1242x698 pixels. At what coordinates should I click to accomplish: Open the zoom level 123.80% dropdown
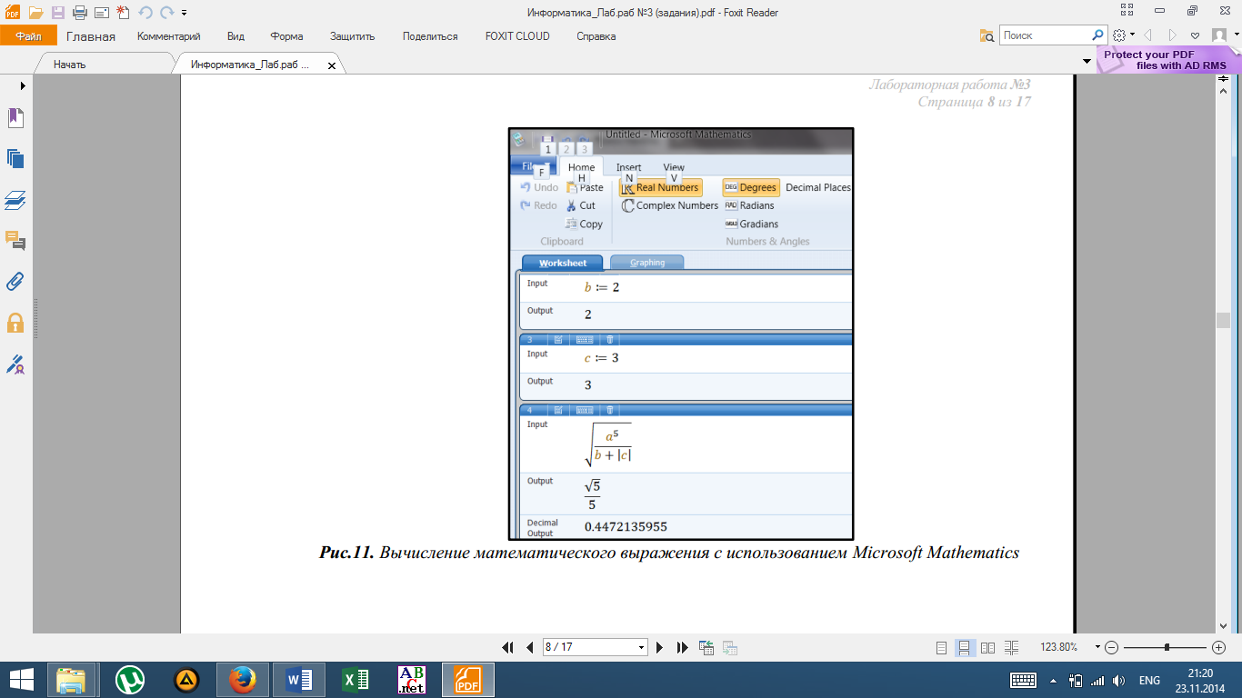pyautogui.click(x=1098, y=648)
